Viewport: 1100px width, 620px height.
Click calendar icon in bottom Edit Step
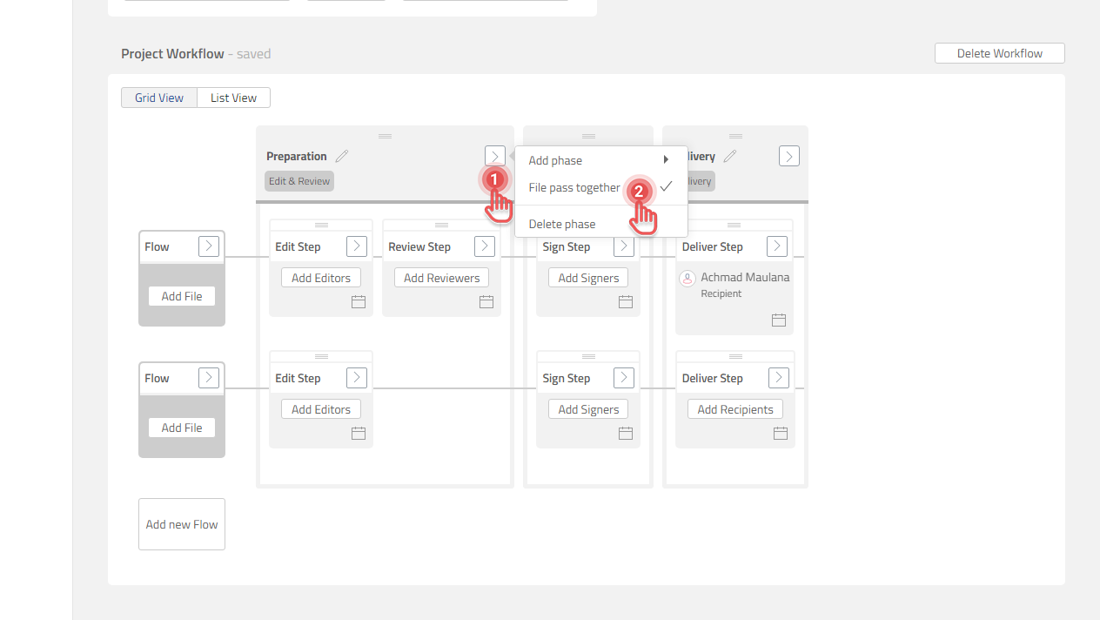pyautogui.click(x=358, y=434)
